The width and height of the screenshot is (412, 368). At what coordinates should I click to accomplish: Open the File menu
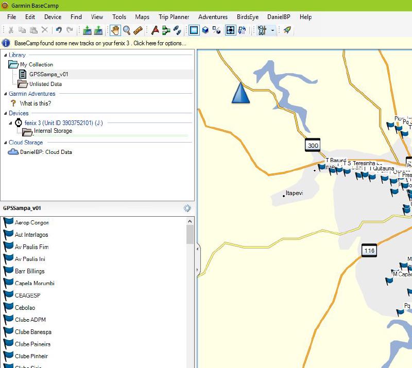pyautogui.click(x=11, y=17)
